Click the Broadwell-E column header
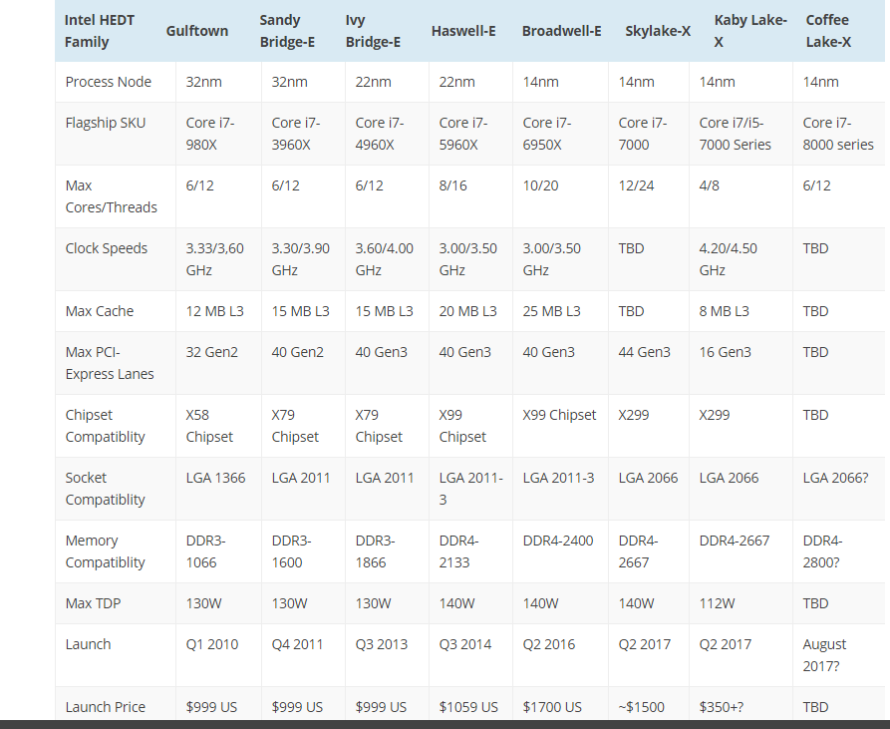890x729 pixels. point(561,31)
